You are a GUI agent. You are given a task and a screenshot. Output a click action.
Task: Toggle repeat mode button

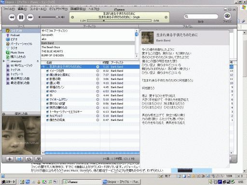tap(29, 159)
